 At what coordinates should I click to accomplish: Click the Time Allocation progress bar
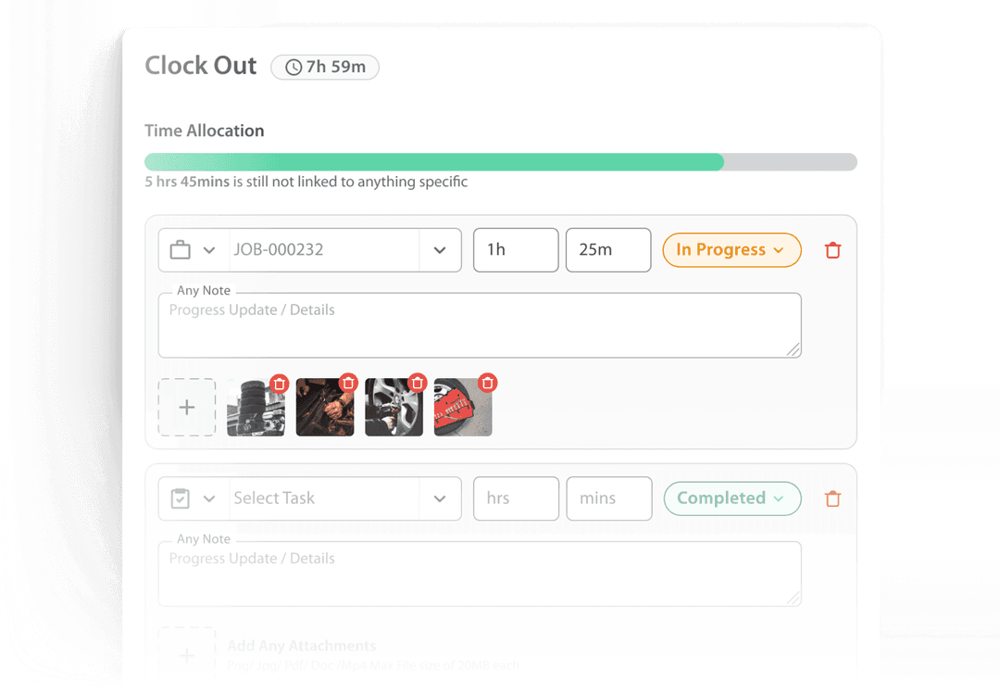point(501,161)
